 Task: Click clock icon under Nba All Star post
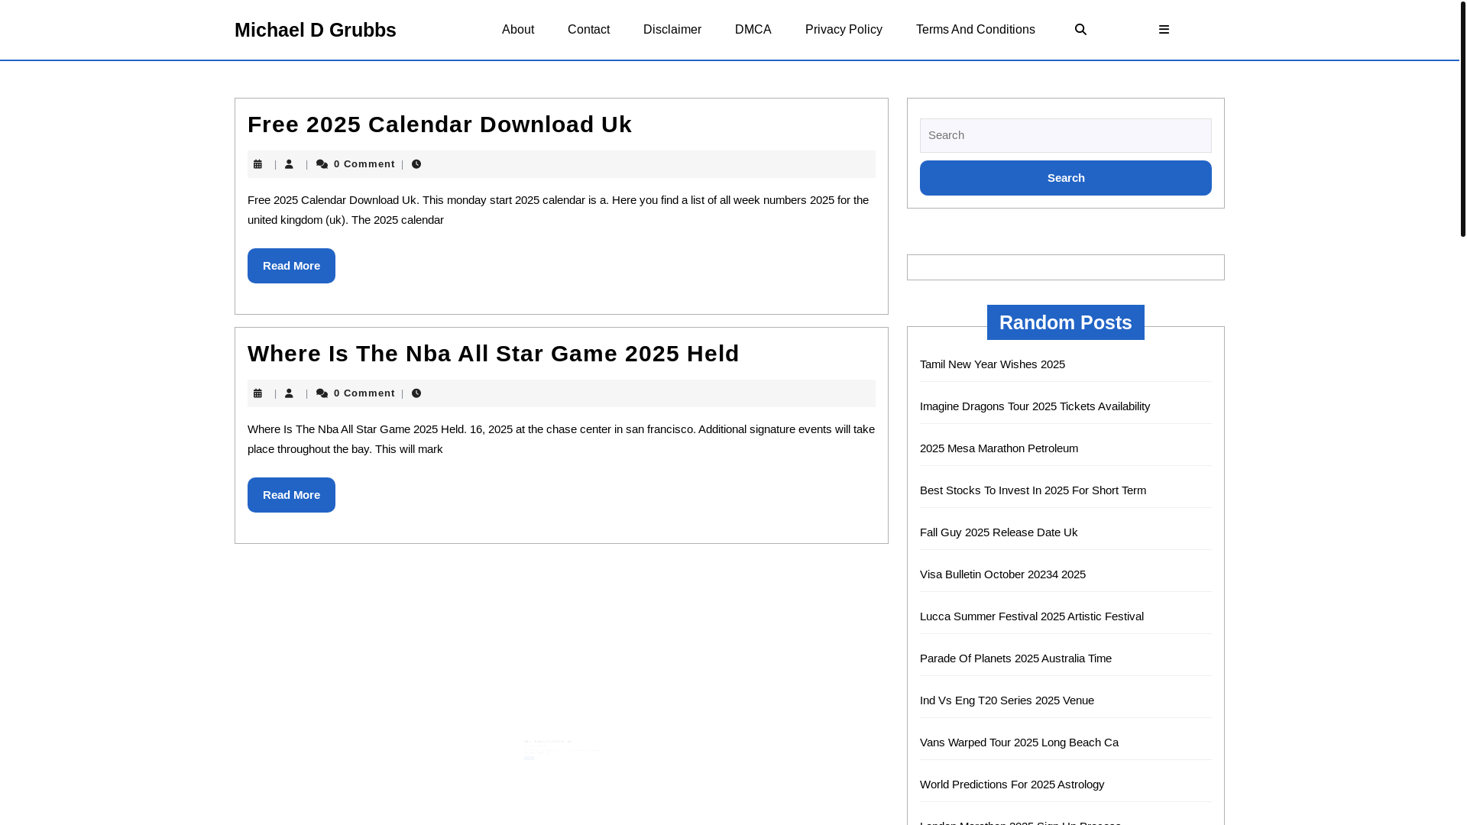pyautogui.click(x=416, y=393)
